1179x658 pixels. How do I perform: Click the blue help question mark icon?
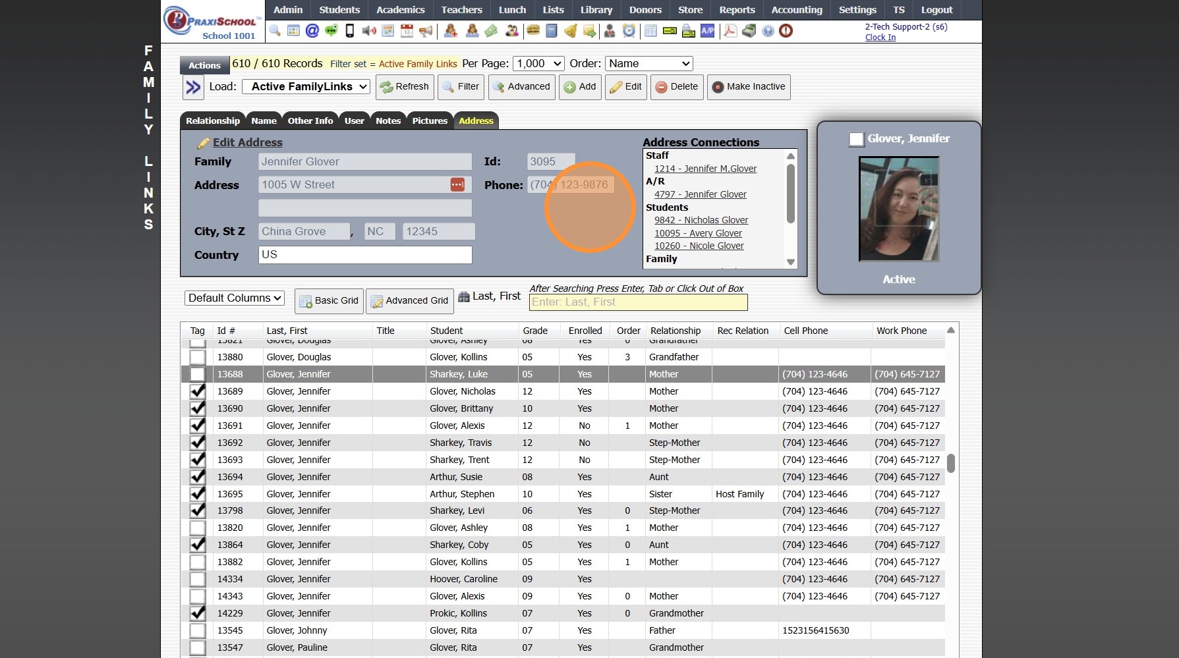coord(768,31)
